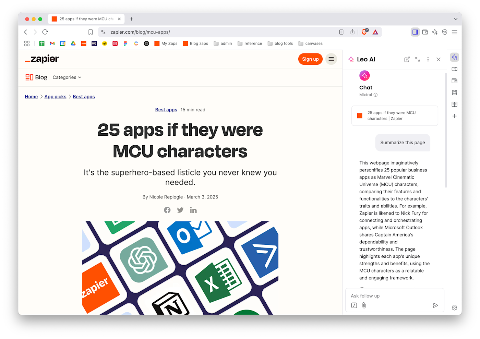Close the Leo AI panel
480x339 pixels.
[439, 59]
